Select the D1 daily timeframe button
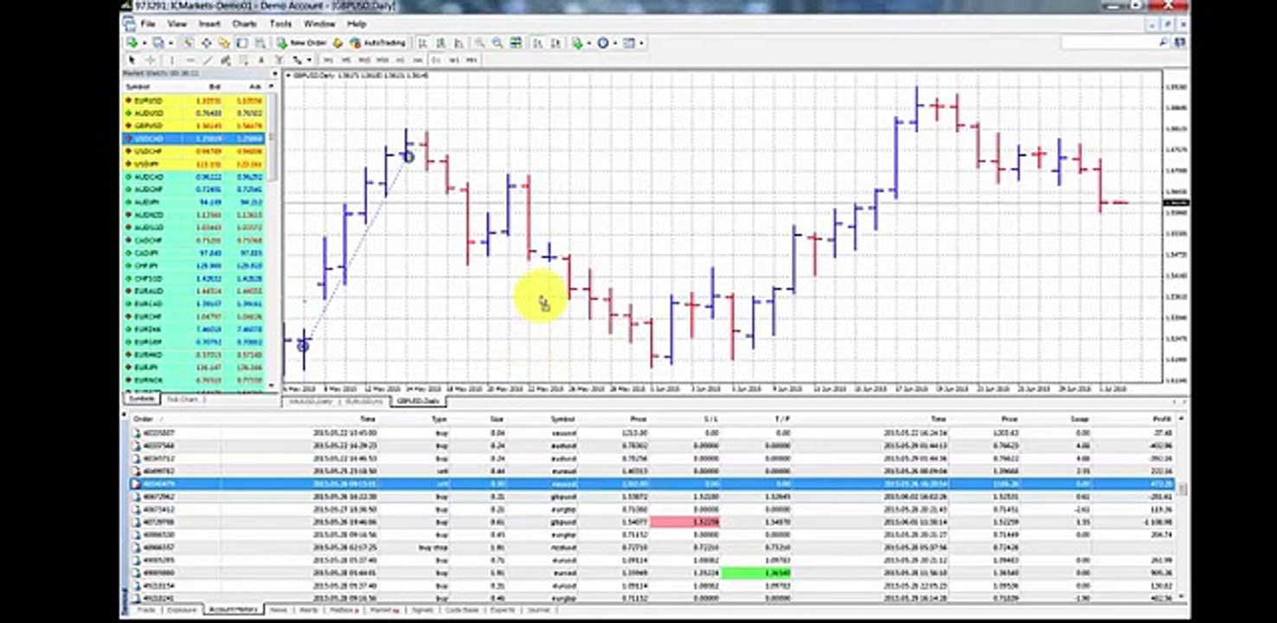 point(436,60)
